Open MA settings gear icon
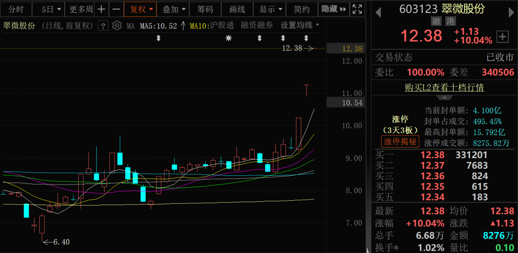The height and width of the screenshot is (253, 518). point(117,25)
